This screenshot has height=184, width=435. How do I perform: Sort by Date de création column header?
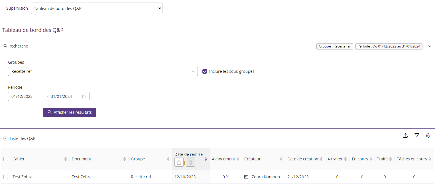303,159
